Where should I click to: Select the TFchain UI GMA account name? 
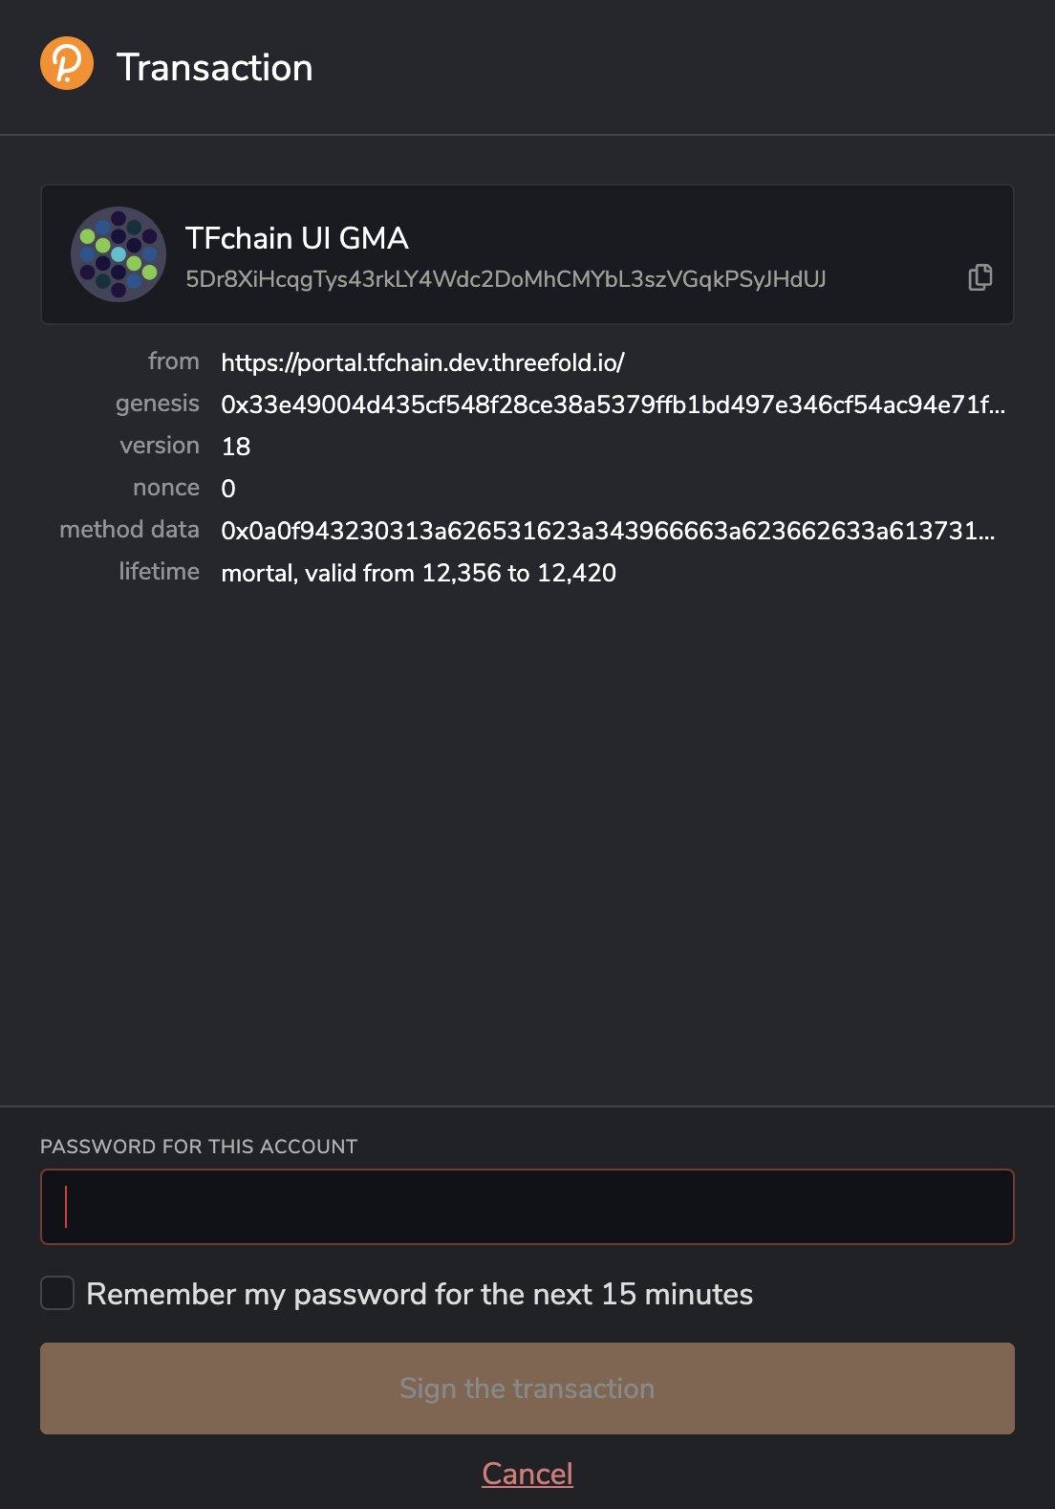point(297,238)
